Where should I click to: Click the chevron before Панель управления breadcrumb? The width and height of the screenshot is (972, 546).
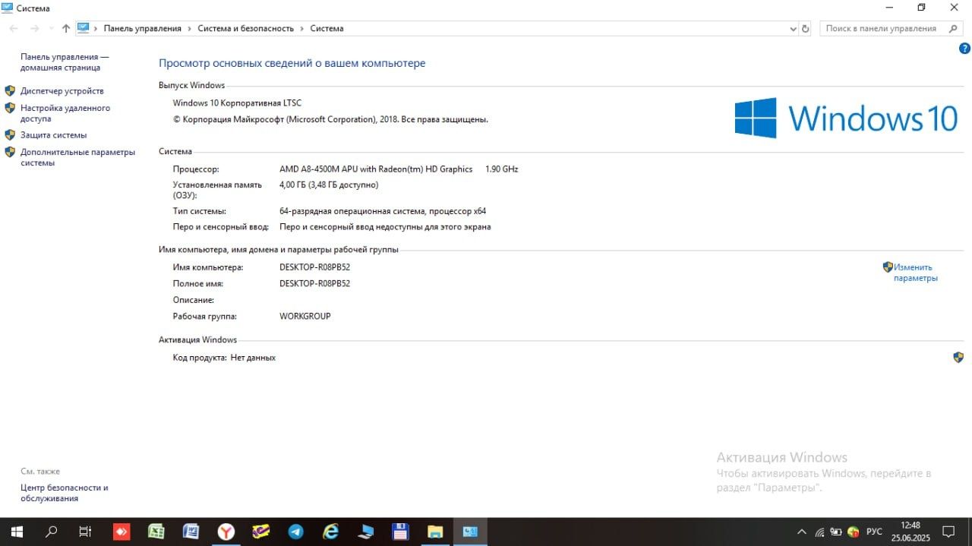96,28
